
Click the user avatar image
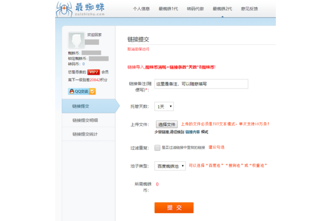pyautogui.click(x=76, y=40)
